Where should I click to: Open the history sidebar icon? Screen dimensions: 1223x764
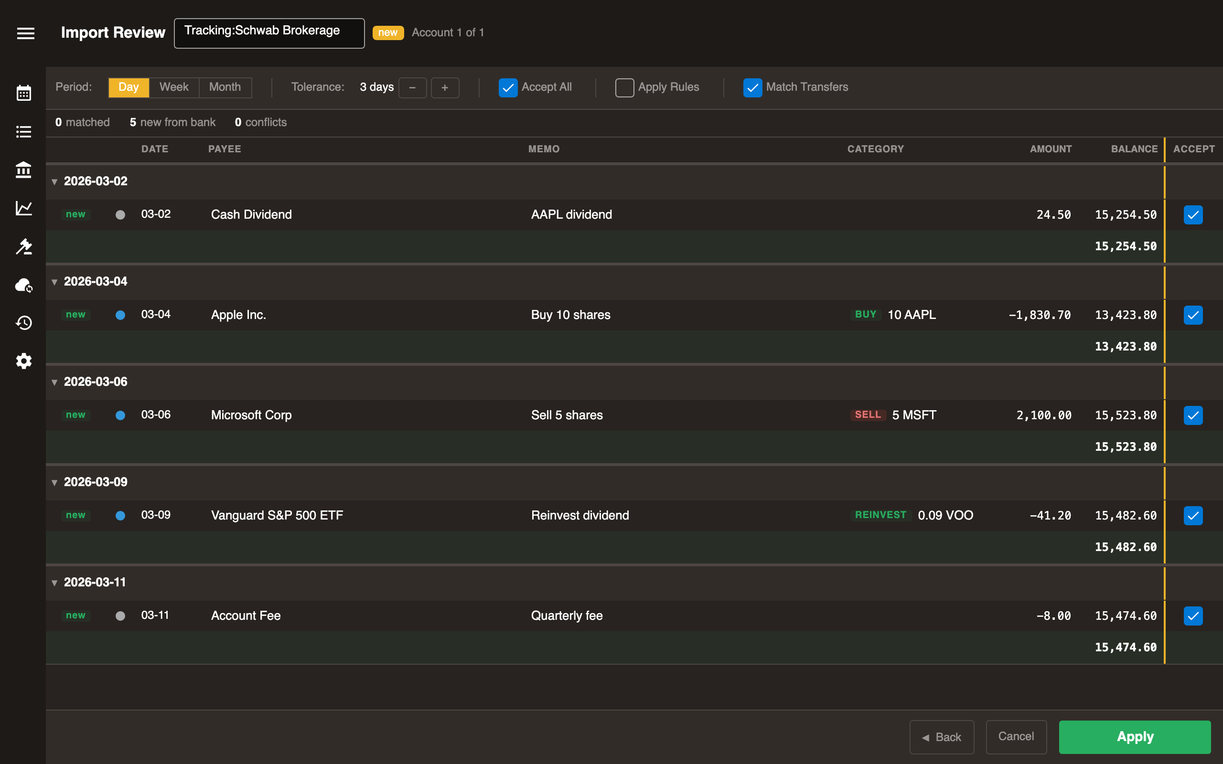click(24, 323)
